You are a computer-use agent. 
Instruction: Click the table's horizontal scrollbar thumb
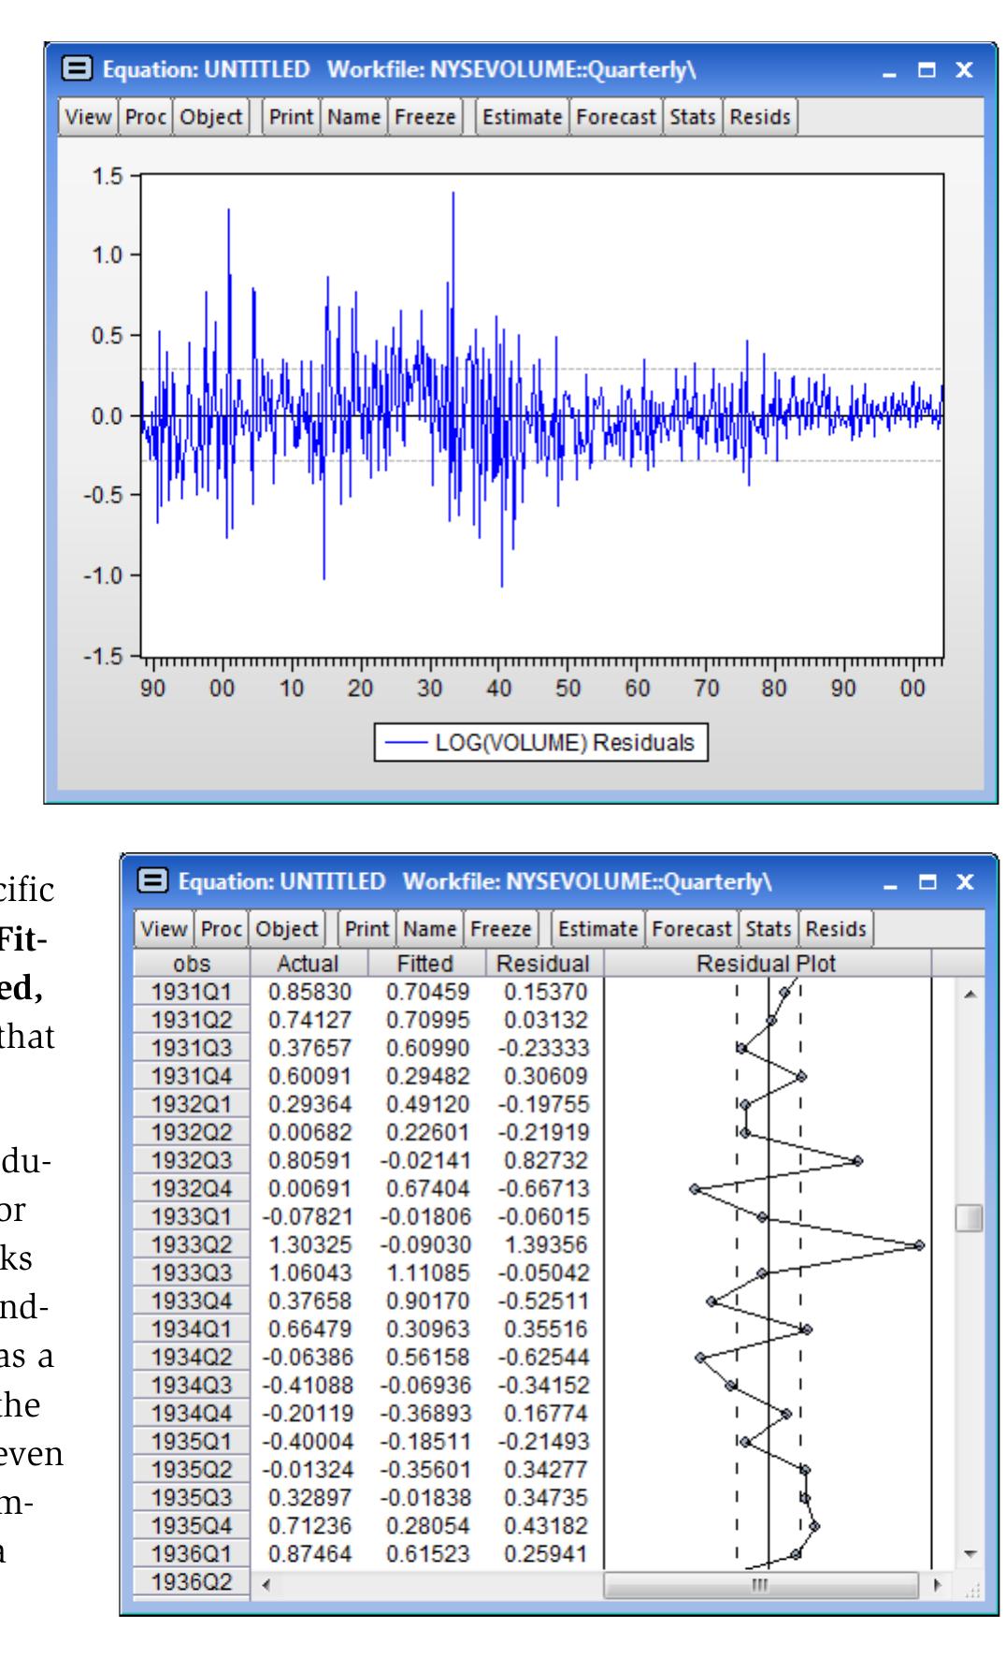761,1585
